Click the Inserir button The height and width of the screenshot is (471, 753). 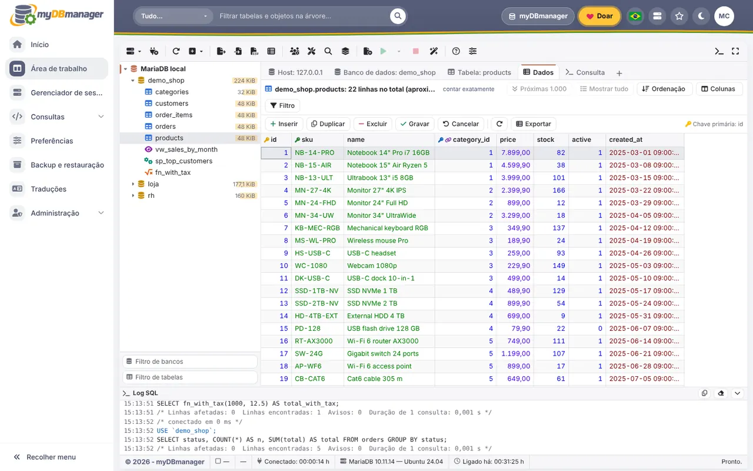click(284, 124)
